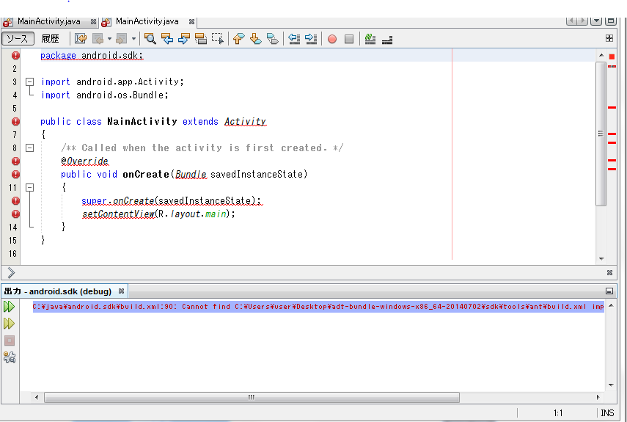Error glyph on class declaration line

tap(15, 121)
